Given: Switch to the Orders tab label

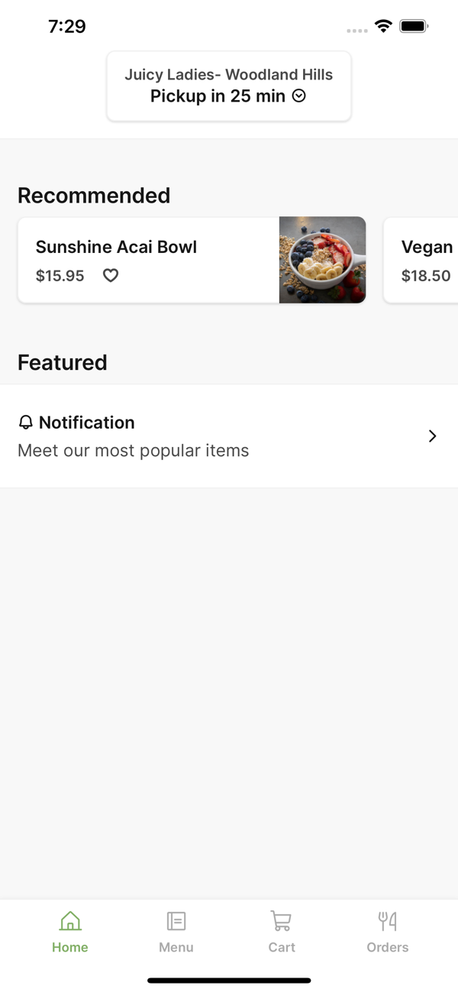Looking at the screenshot, I should tap(388, 947).
